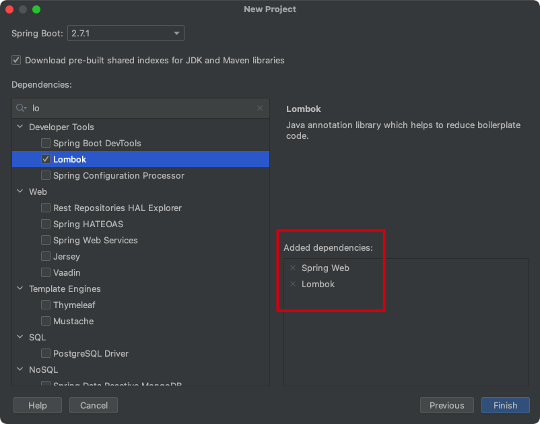540x424 pixels.
Task: Toggle download pre-built shared indexes checkbox
Action: pos(16,60)
